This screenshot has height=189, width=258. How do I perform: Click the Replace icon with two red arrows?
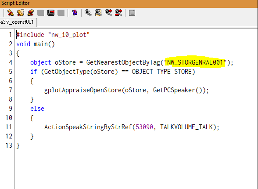point(118,13)
